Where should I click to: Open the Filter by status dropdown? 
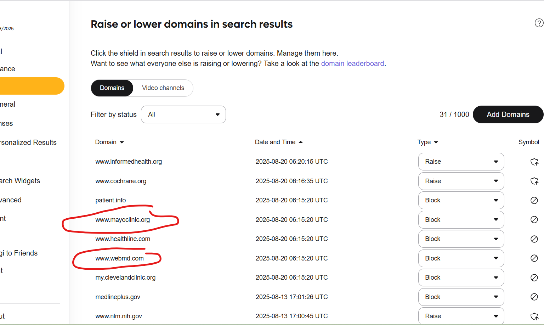tap(183, 114)
